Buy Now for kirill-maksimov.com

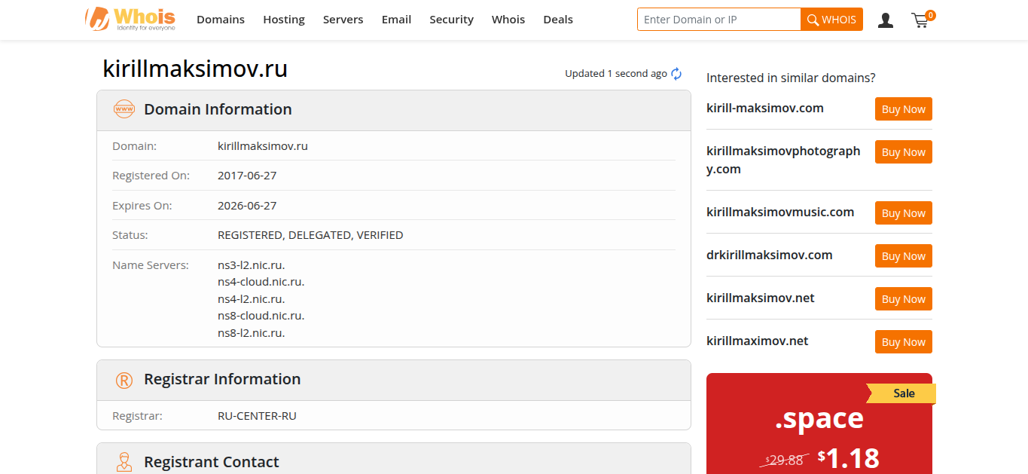pyautogui.click(x=903, y=109)
